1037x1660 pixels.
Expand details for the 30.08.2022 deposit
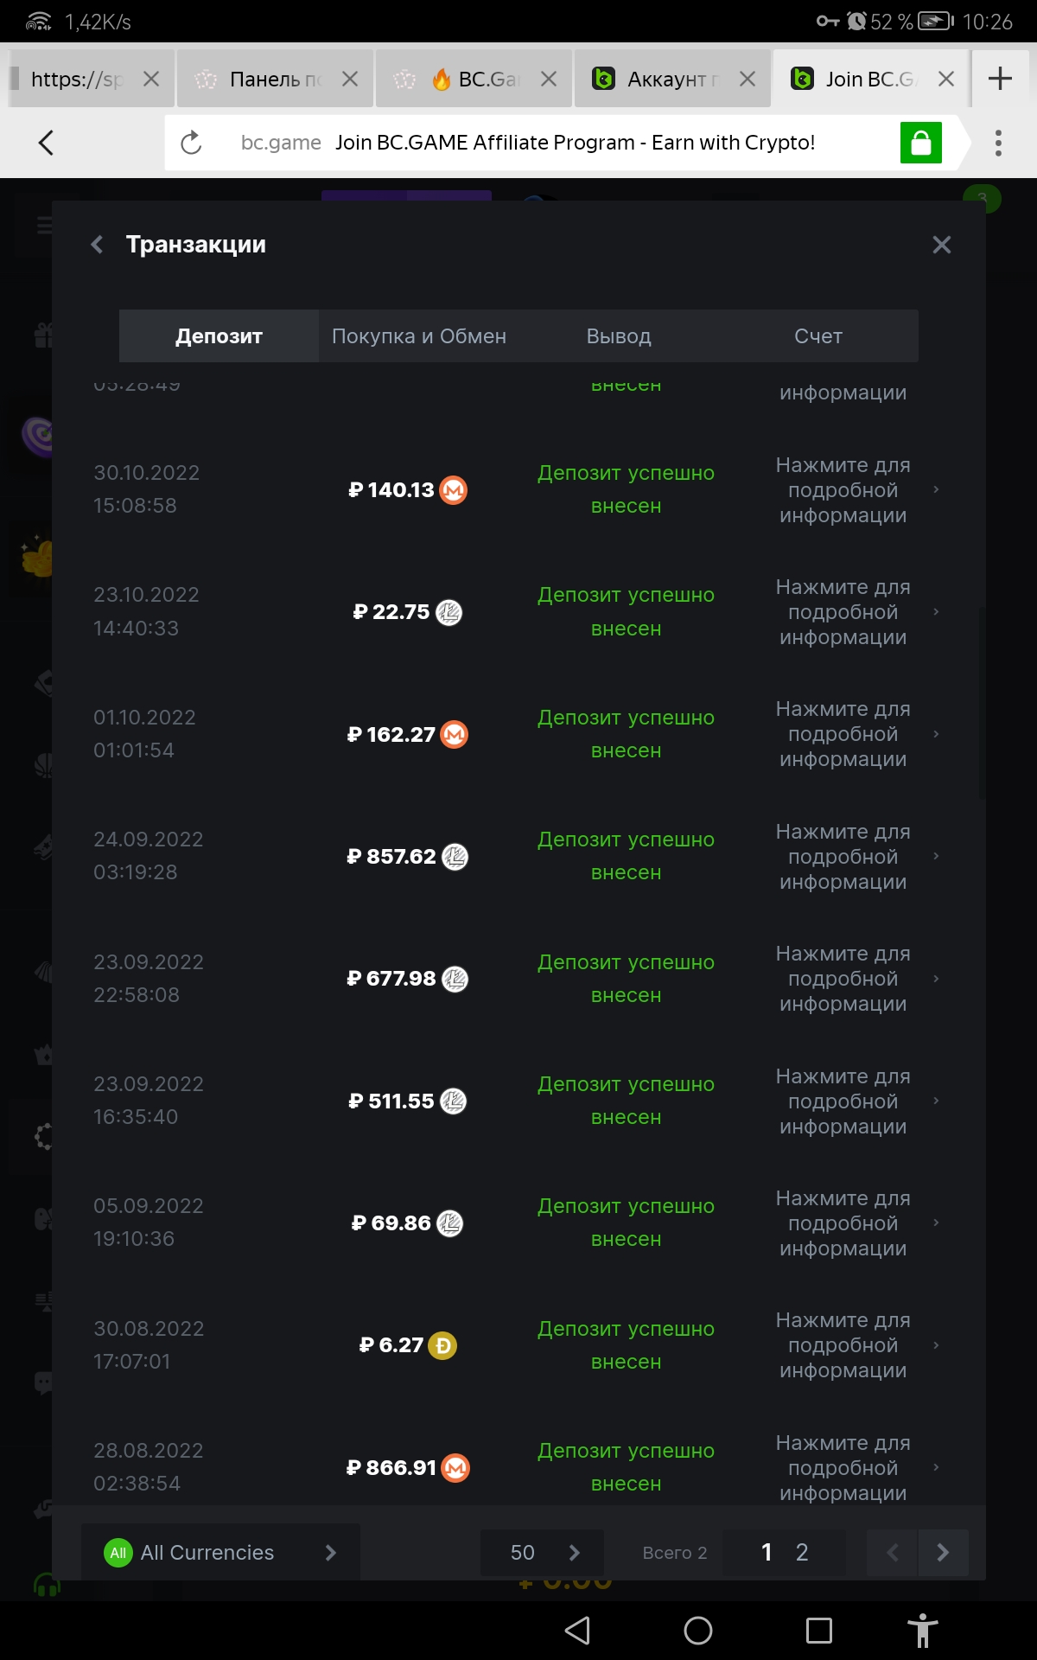coord(854,1345)
